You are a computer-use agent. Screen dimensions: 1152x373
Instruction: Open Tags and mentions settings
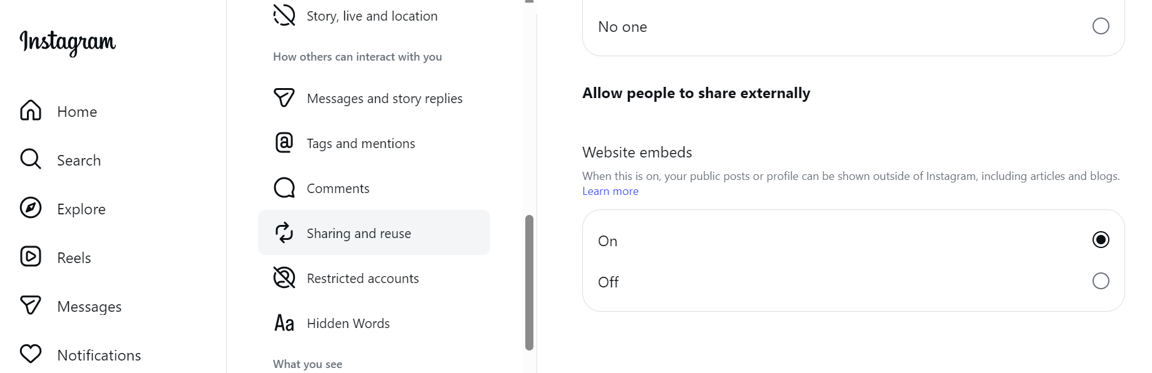360,142
